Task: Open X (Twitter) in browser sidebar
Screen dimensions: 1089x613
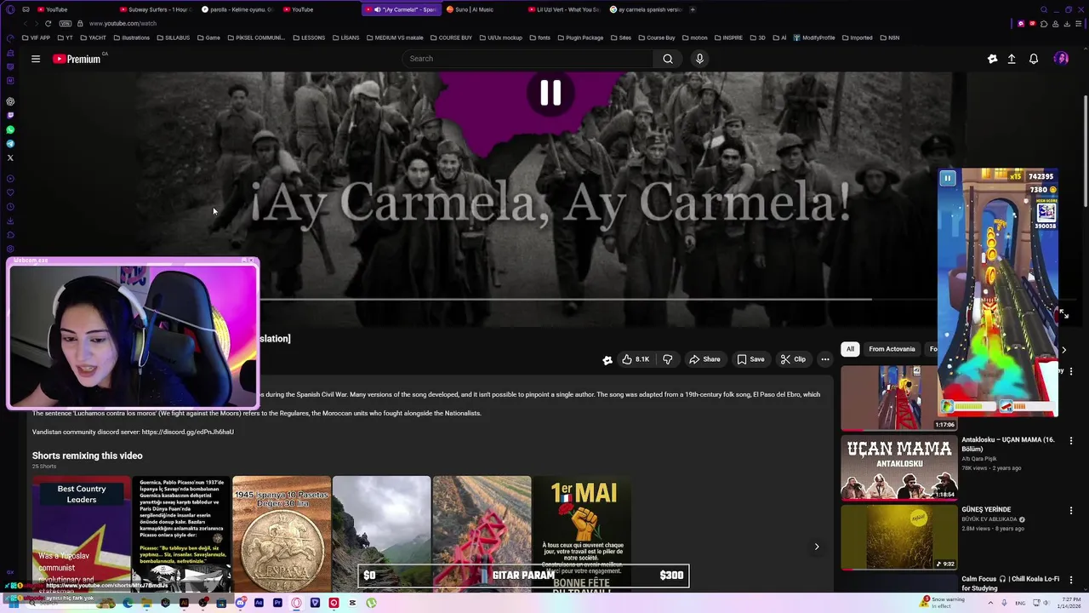Action: [x=10, y=158]
